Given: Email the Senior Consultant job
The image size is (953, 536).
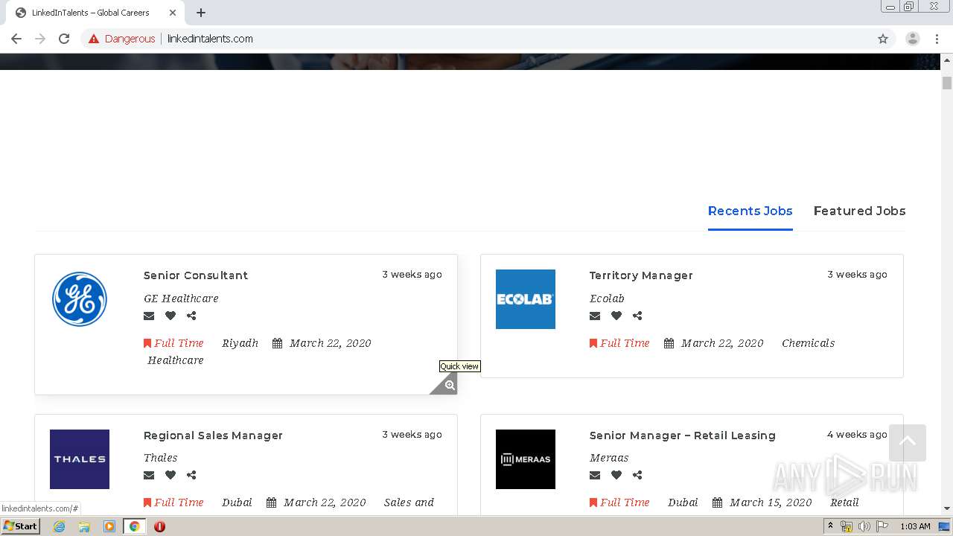Looking at the screenshot, I should point(149,316).
